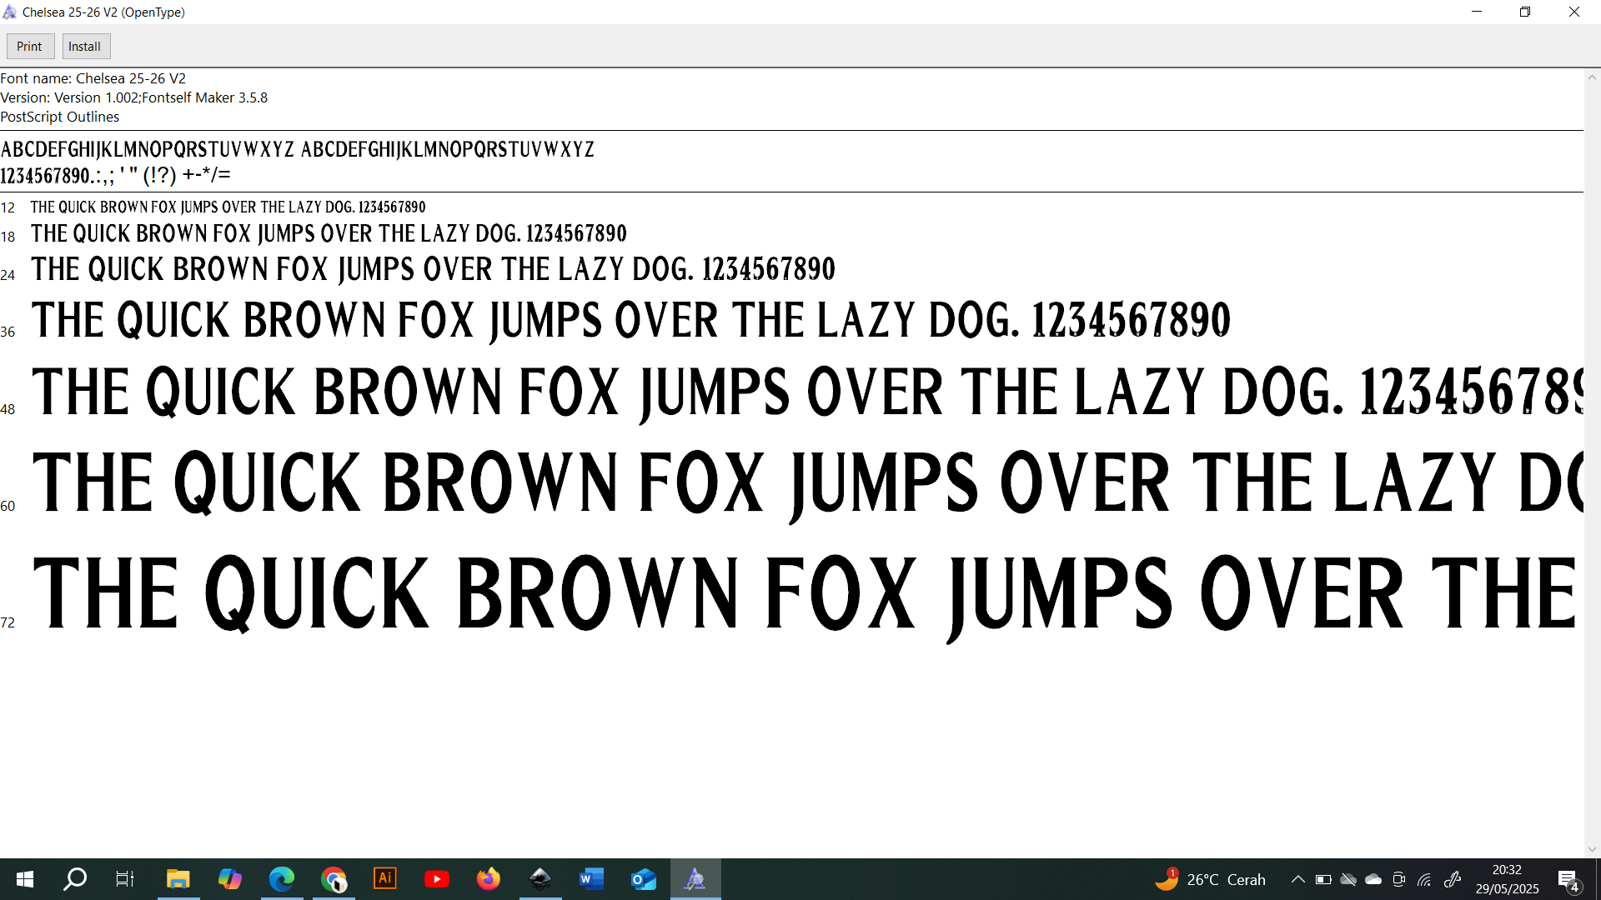1601x900 pixels.
Task: Open Adobe Illustrator from the taskbar
Action: [385, 878]
